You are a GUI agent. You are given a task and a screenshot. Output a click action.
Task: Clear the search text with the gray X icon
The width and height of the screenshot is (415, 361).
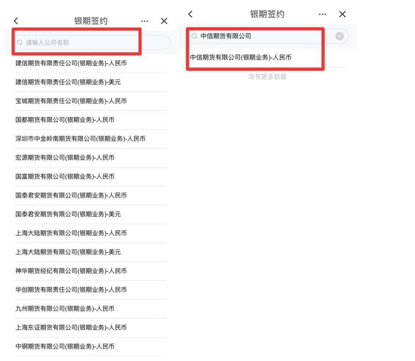tap(339, 36)
